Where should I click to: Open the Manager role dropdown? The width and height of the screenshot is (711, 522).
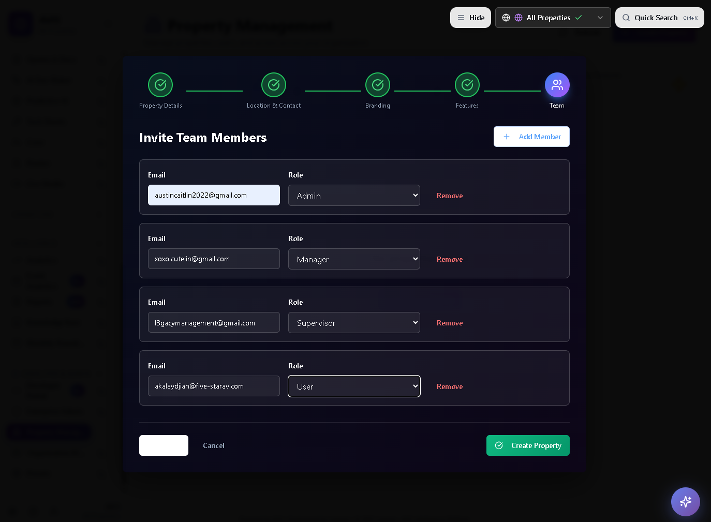[354, 259]
